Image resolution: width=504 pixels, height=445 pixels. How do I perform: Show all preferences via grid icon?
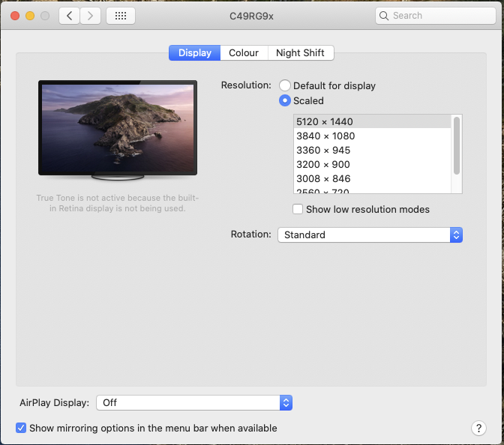(121, 16)
